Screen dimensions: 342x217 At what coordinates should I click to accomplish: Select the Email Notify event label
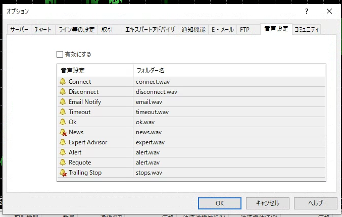85,102
